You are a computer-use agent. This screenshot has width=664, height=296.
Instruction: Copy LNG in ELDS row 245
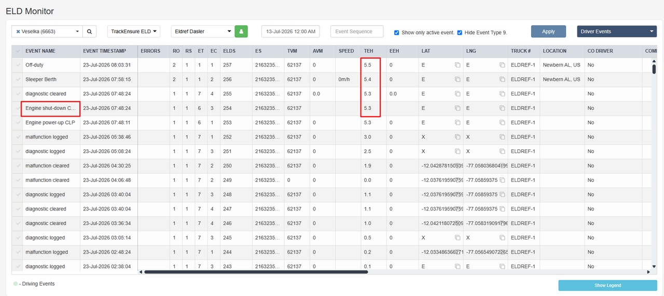pos(502,237)
